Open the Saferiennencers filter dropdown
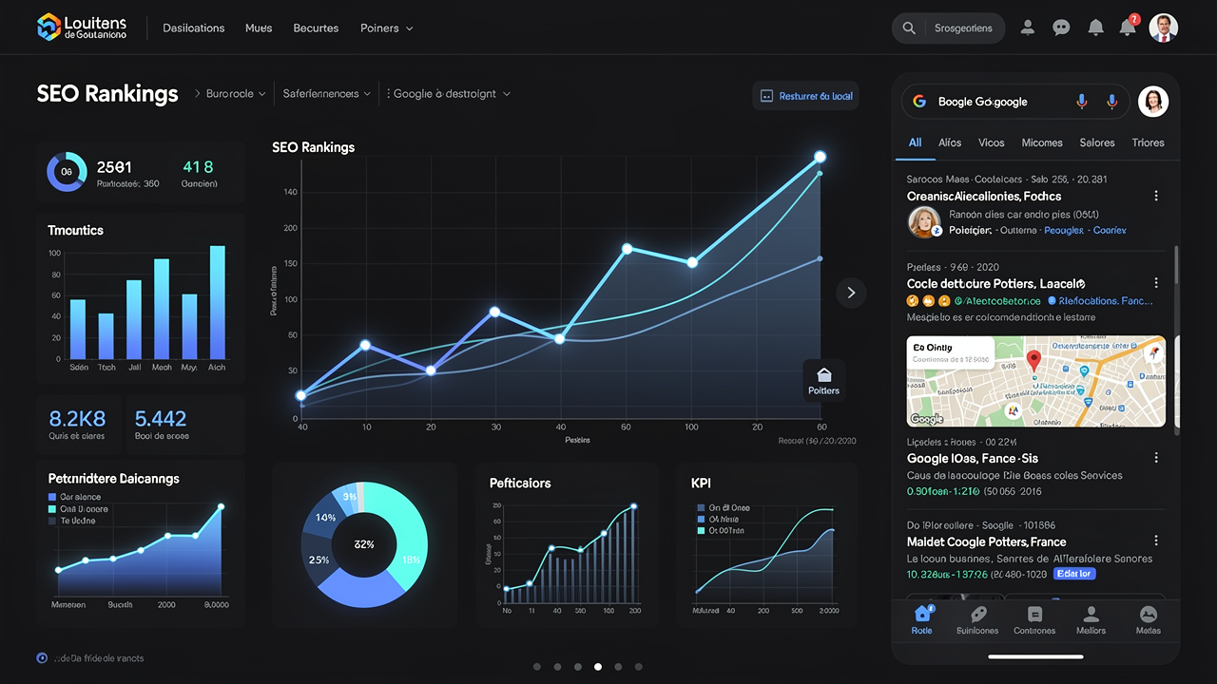This screenshot has height=684, width=1217. click(x=327, y=94)
